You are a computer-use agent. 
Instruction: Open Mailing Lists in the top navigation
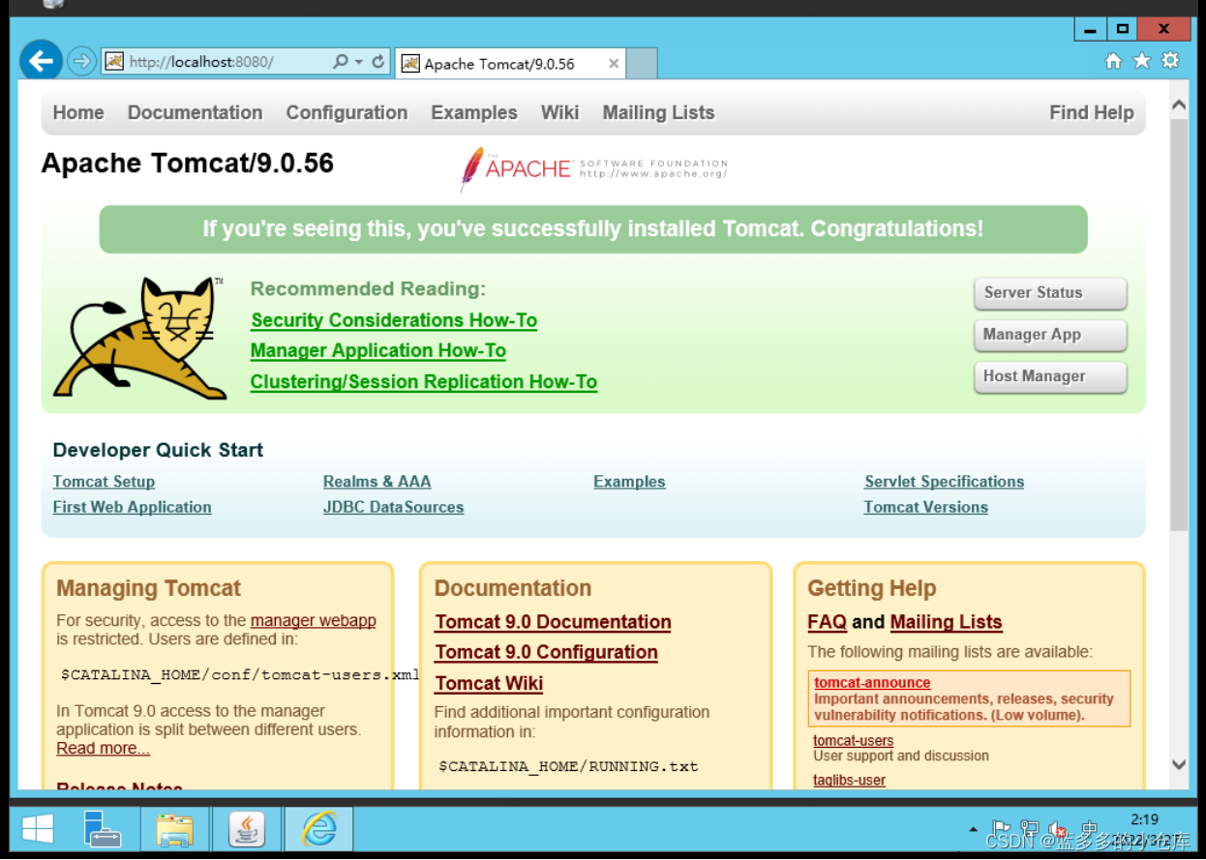pyautogui.click(x=658, y=112)
